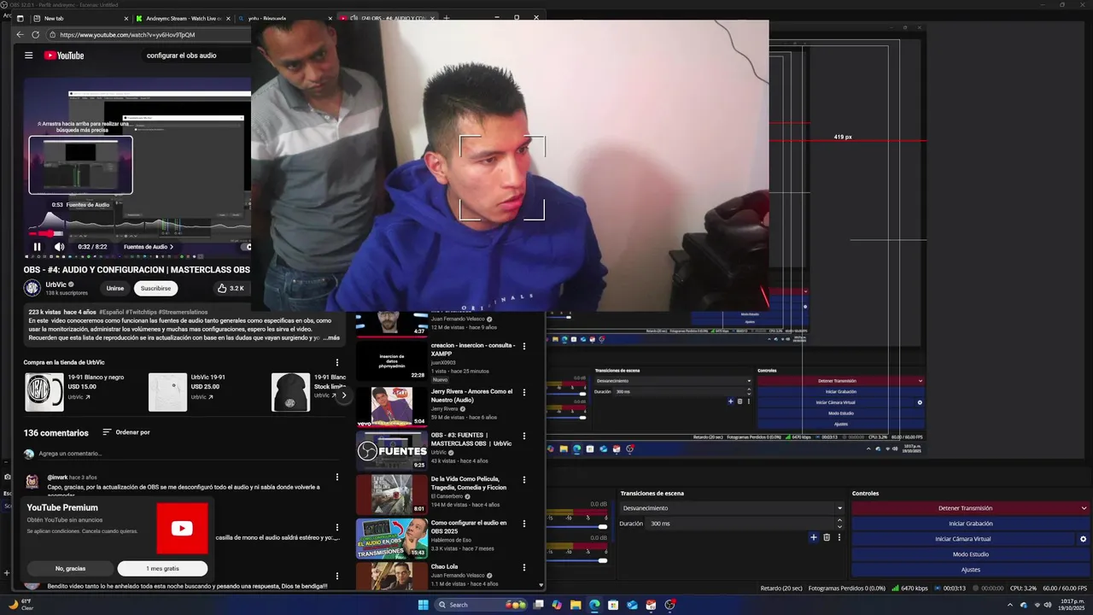Pause the YouTube video playback
This screenshot has width=1093, height=615.
37,247
